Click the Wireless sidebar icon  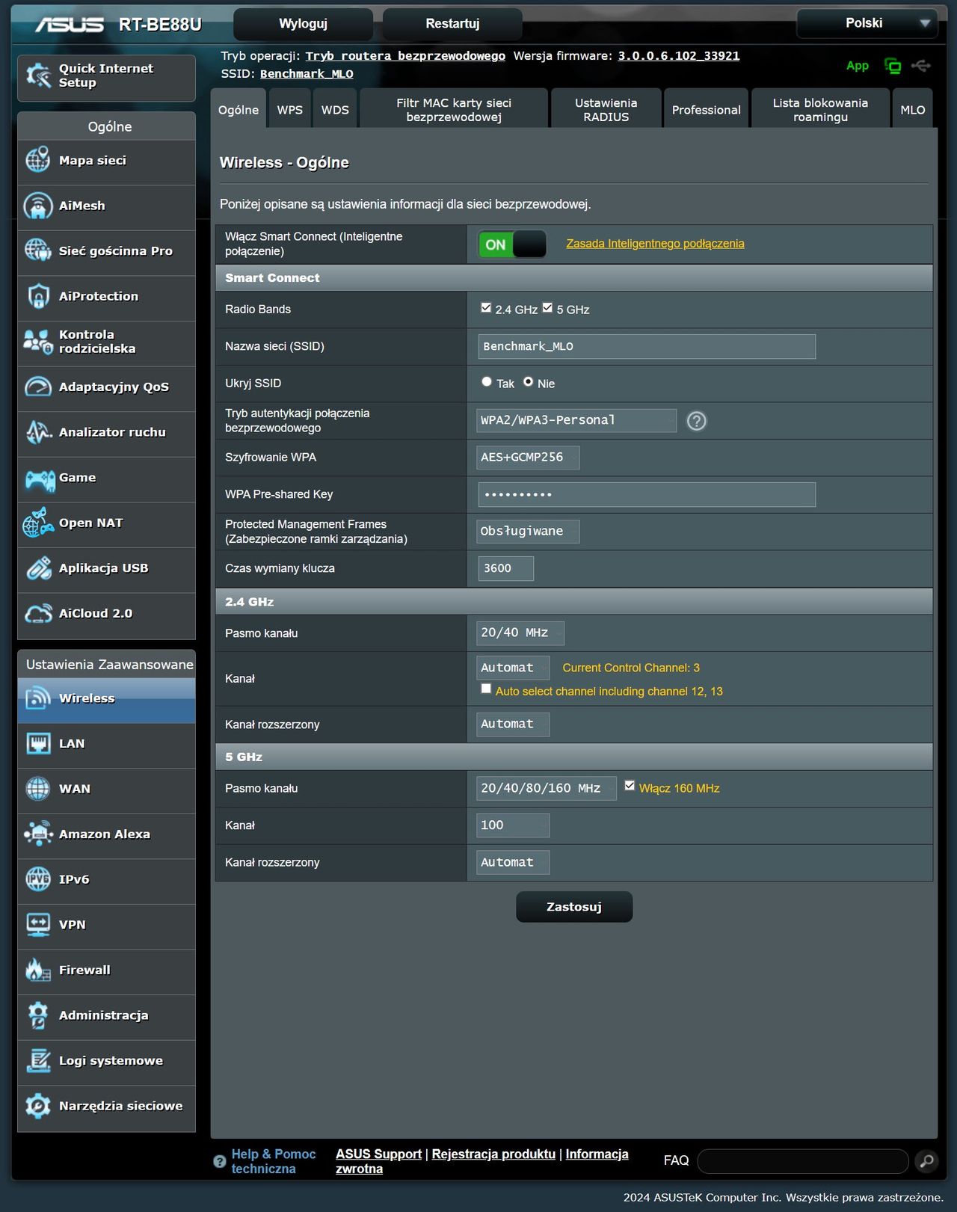click(37, 698)
